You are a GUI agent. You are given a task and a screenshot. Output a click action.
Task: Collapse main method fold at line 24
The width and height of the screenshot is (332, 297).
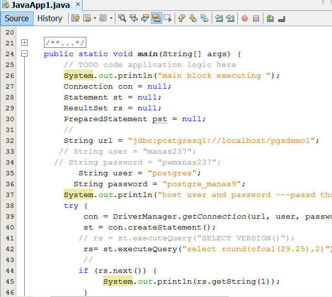(24, 54)
